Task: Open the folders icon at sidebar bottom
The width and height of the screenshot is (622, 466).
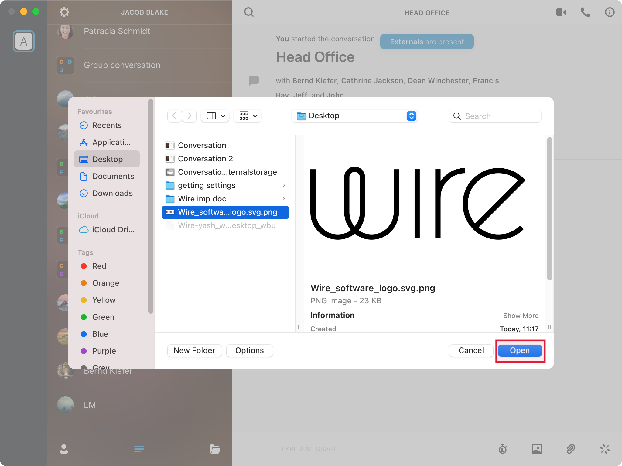Action: pos(215,449)
